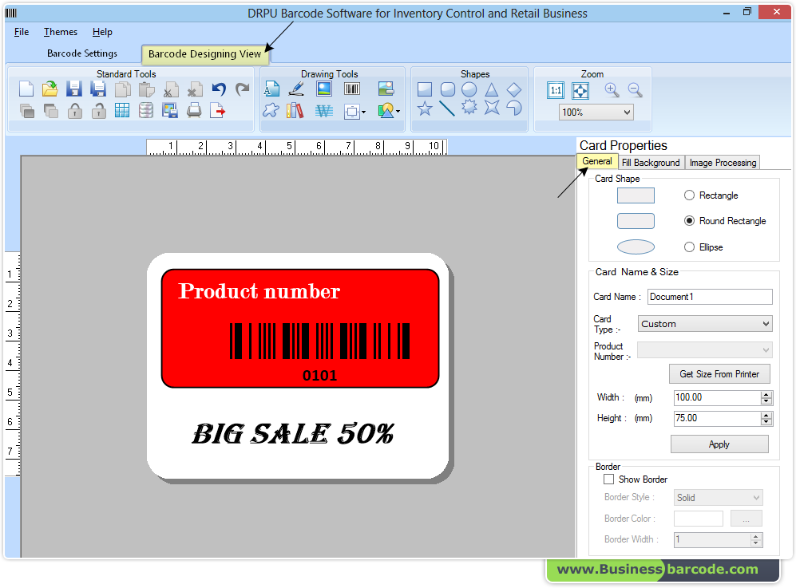Click the fit-to-window zoom icon
This screenshot has width=796, height=588.
coord(580,91)
